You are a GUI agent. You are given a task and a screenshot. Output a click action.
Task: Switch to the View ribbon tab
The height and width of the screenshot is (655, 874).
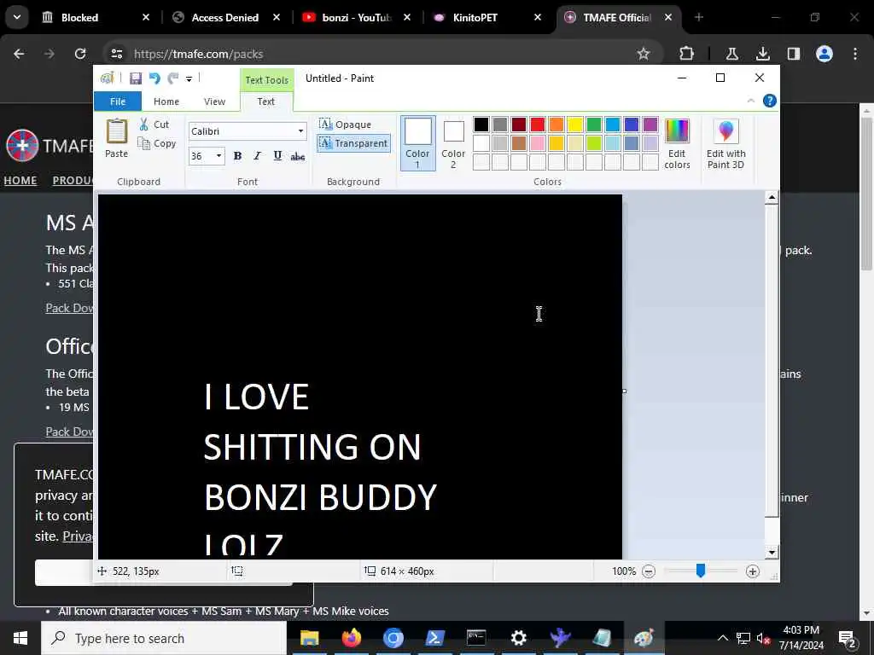pos(214,101)
